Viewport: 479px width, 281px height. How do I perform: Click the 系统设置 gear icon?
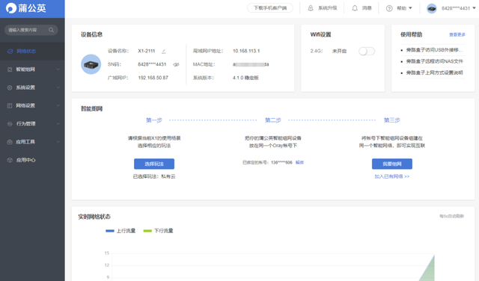[10, 87]
